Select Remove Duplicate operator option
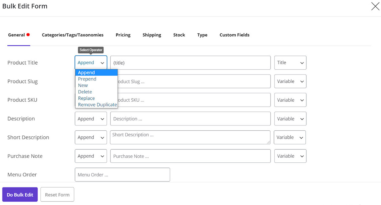The height and width of the screenshot is (205, 381). point(97,105)
